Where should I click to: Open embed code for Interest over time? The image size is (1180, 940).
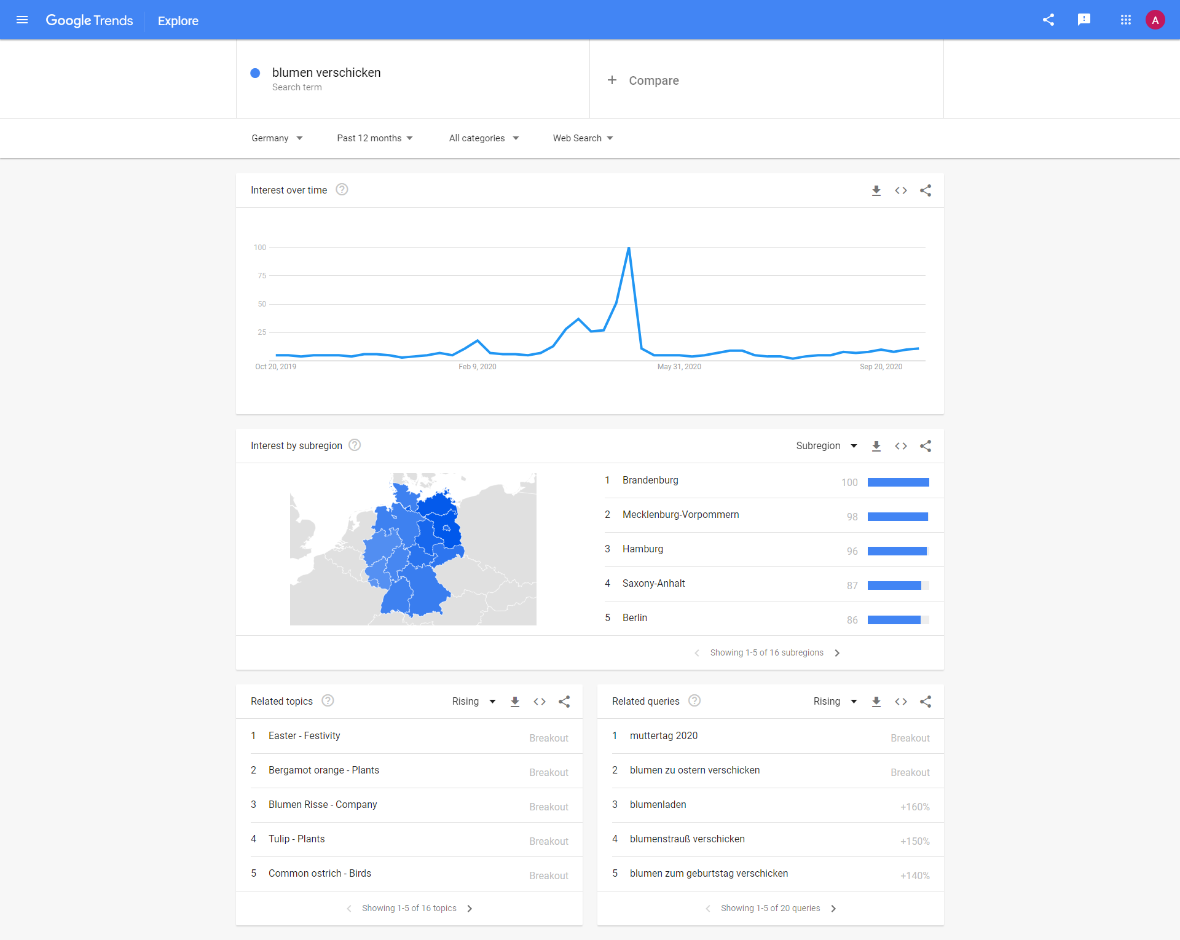901,190
